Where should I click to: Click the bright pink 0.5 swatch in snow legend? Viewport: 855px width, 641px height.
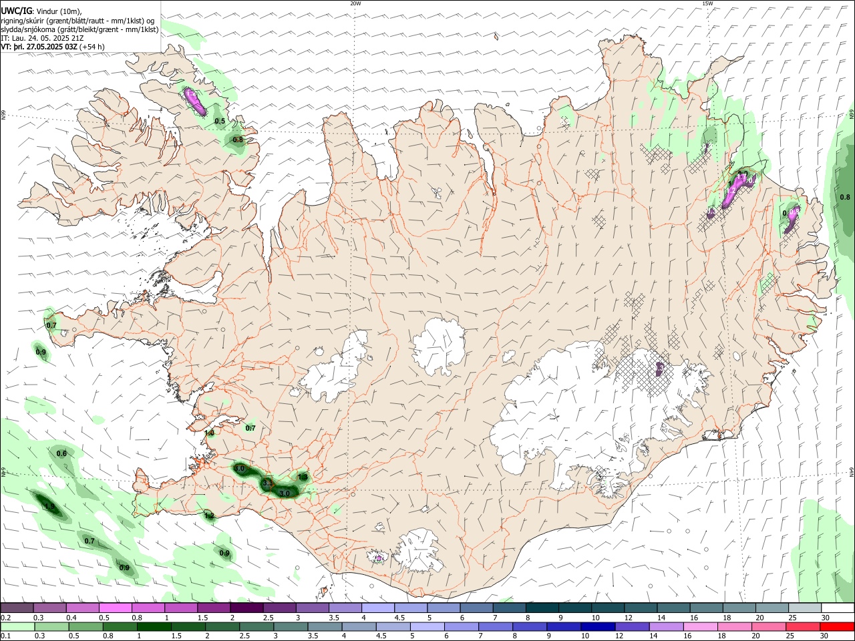click(x=115, y=608)
